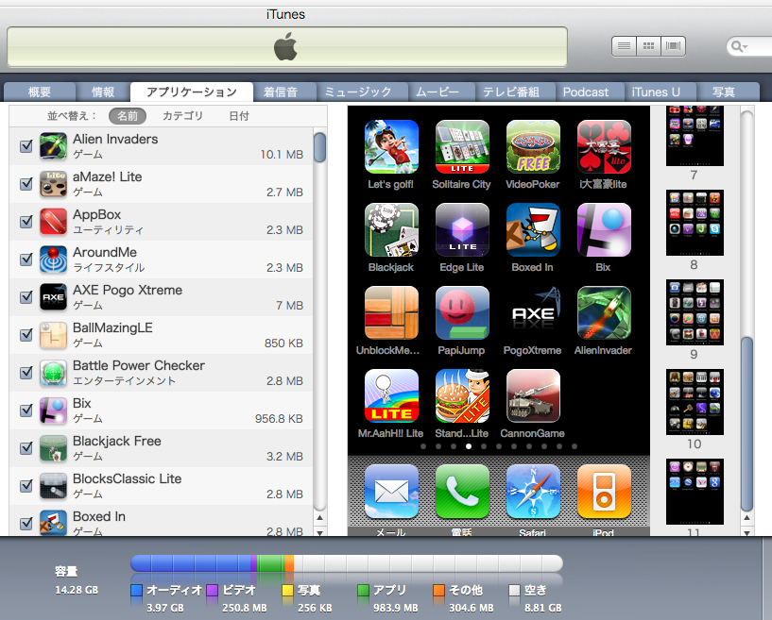The image size is (772, 620).
Task: Uncheck the AroundMe checkbox
Action: (26, 260)
